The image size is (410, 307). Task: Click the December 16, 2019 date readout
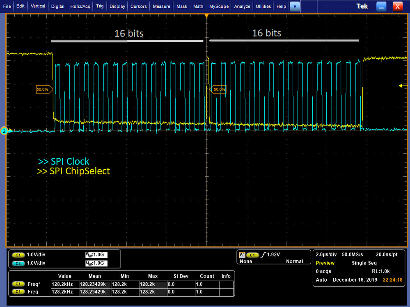pyautogui.click(x=355, y=280)
